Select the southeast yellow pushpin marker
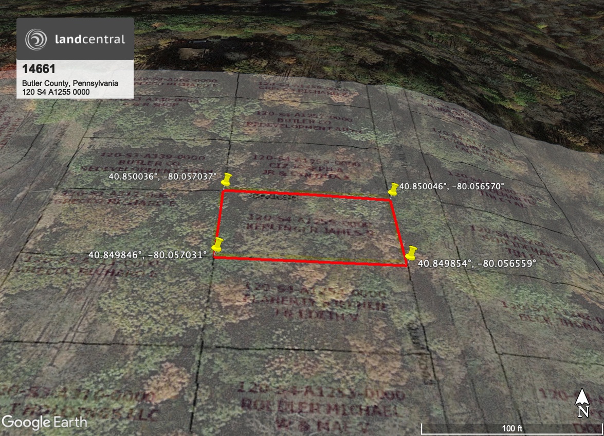Screen dimensions: 604x436 coord(411,253)
